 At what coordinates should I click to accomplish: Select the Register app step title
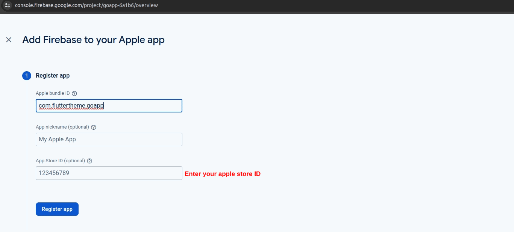click(53, 76)
